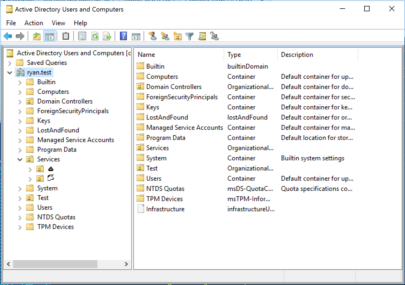This screenshot has height=285, width=405.
Task: Click the Infrastructure document icon in list
Action: coord(141,209)
